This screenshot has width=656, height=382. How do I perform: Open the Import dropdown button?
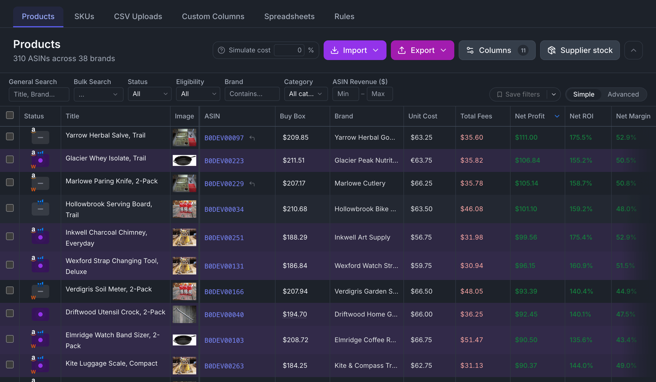(355, 50)
